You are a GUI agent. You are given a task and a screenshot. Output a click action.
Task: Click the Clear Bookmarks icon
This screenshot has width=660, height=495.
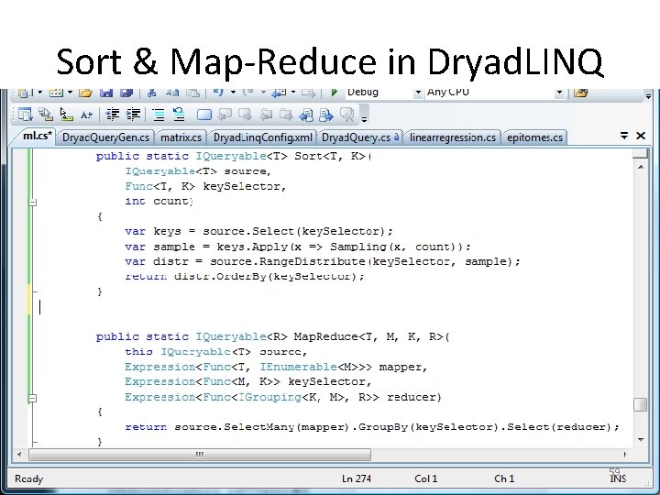point(347,115)
